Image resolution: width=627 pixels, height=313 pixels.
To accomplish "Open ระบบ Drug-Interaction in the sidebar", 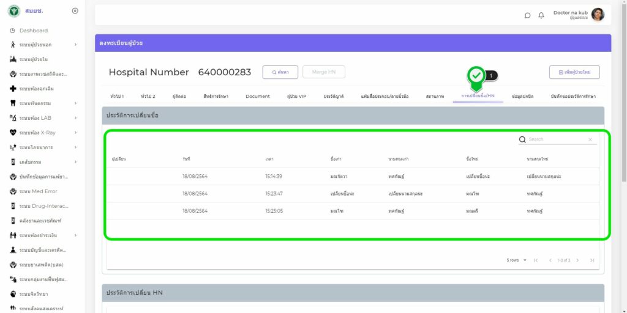I will [x=43, y=206].
